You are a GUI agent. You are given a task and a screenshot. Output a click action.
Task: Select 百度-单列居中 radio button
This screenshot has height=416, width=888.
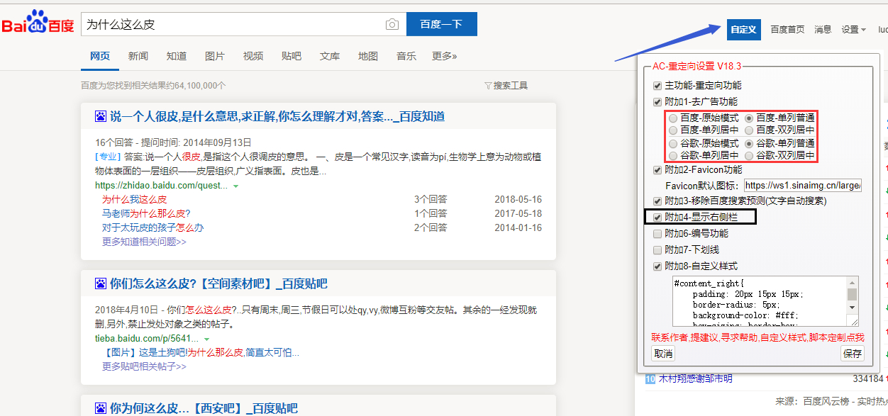click(x=673, y=130)
